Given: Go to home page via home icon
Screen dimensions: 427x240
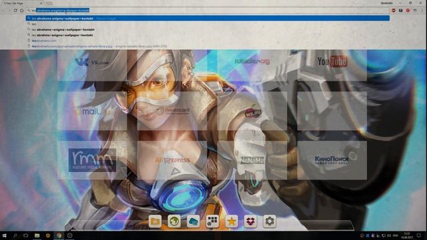Looking at the screenshot, I should [x=22, y=11].
